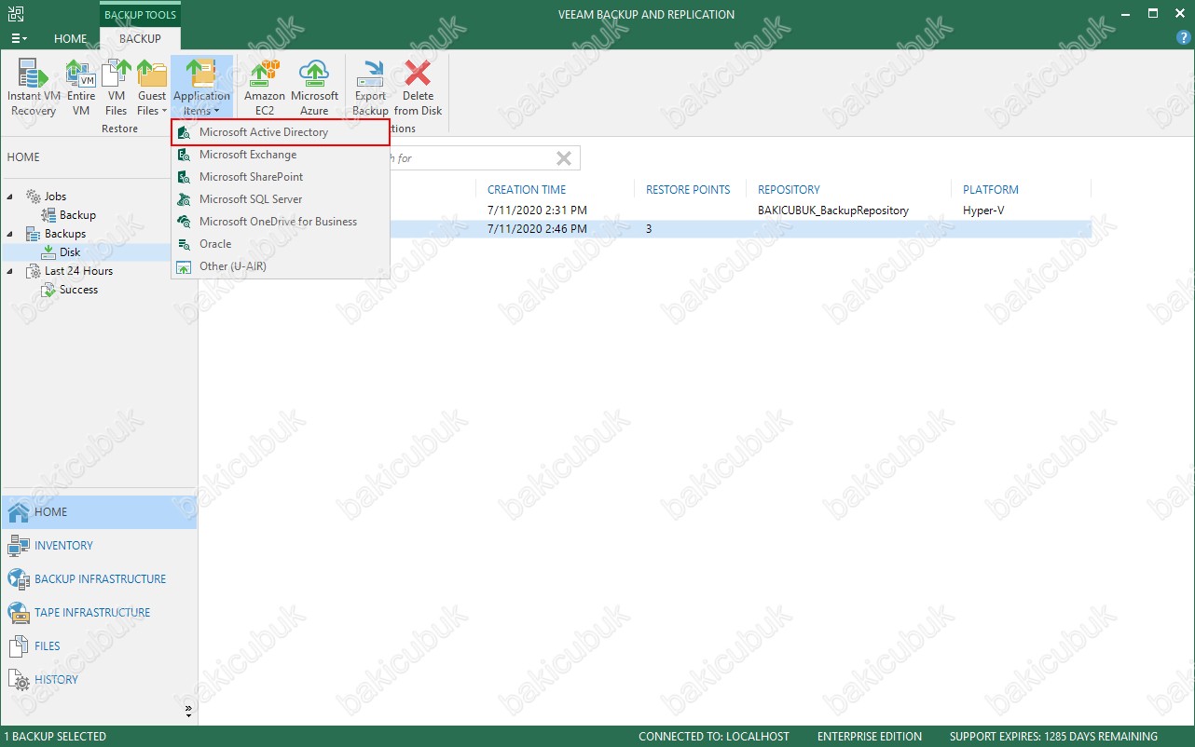Switch to the HOME ribbon tab
The image size is (1195, 747).
click(x=71, y=39)
